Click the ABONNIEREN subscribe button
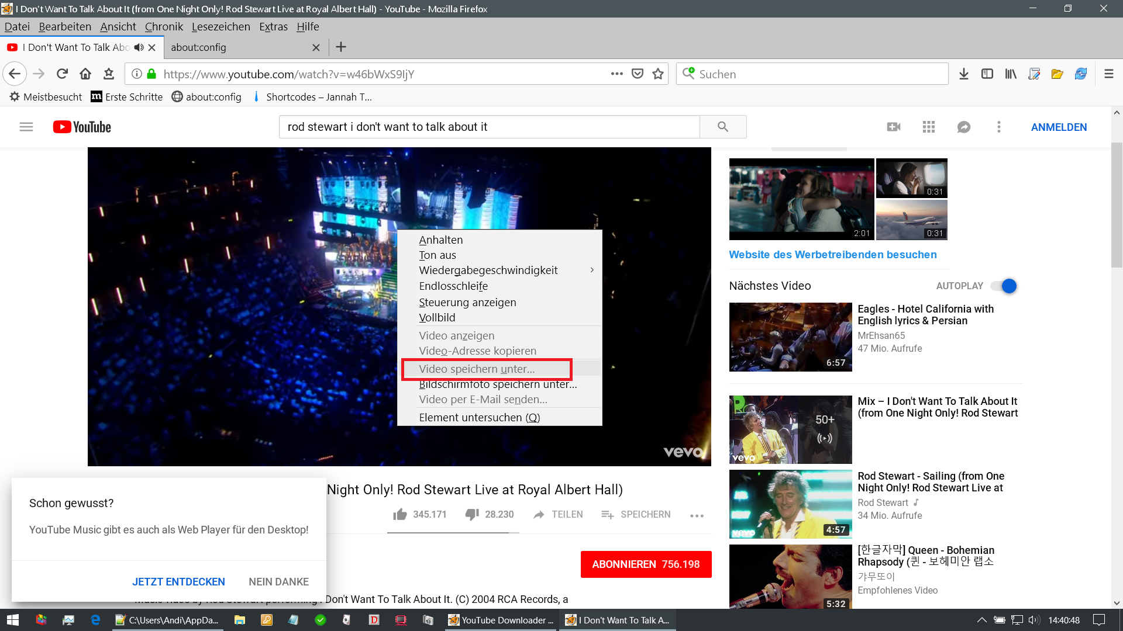The image size is (1123, 631). click(646, 564)
